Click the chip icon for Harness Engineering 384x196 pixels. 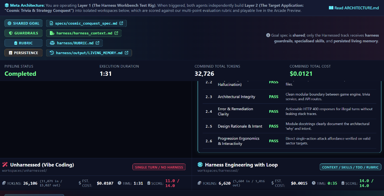click(200, 165)
